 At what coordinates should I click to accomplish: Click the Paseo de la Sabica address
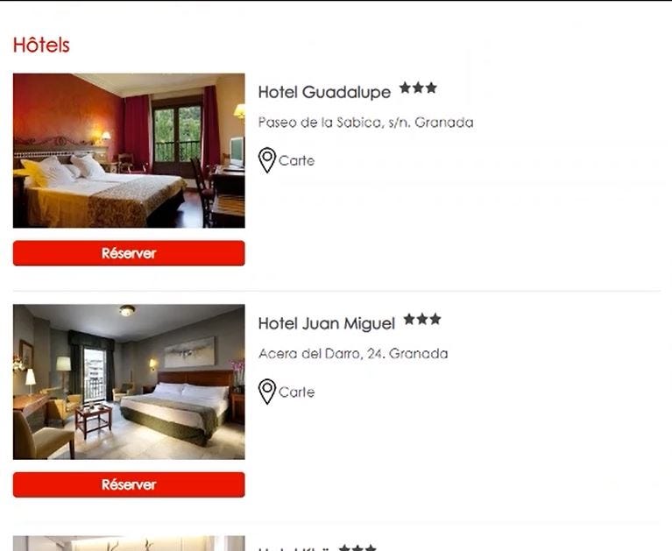pyautogui.click(x=365, y=123)
